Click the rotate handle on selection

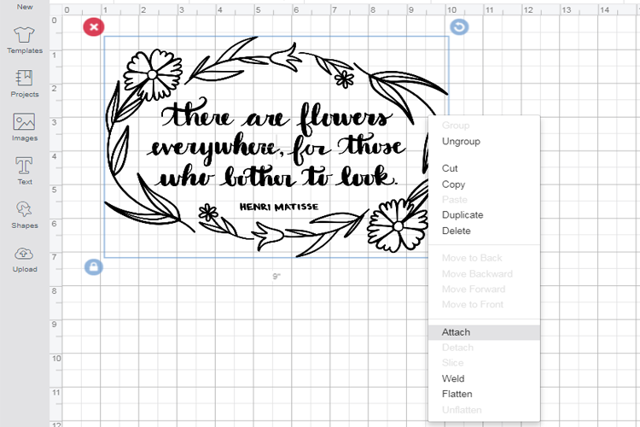pos(459,27)
